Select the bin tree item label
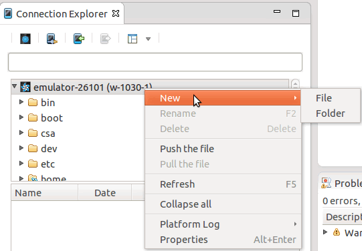The image size is (362, 251). 48,103
